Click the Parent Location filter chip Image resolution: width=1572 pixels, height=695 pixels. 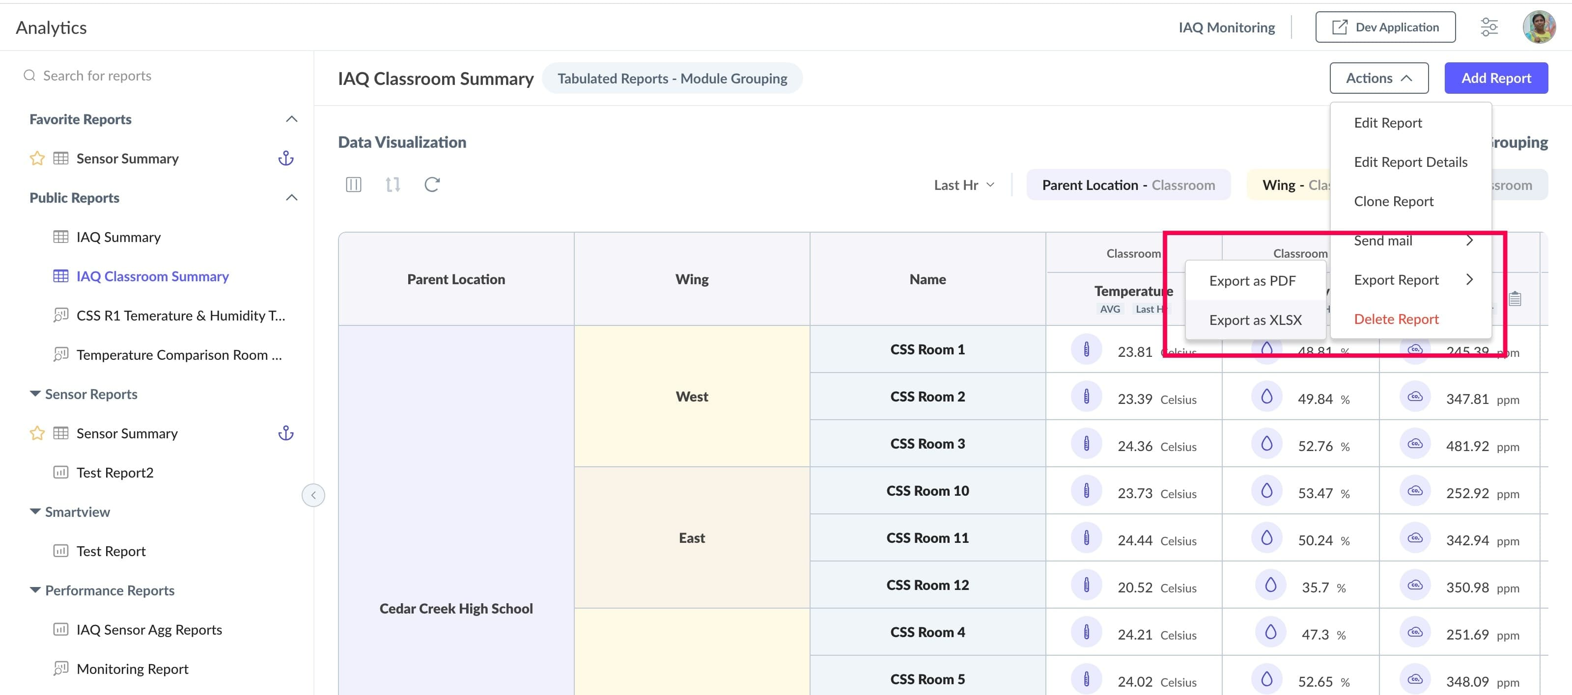(1128, 185)
